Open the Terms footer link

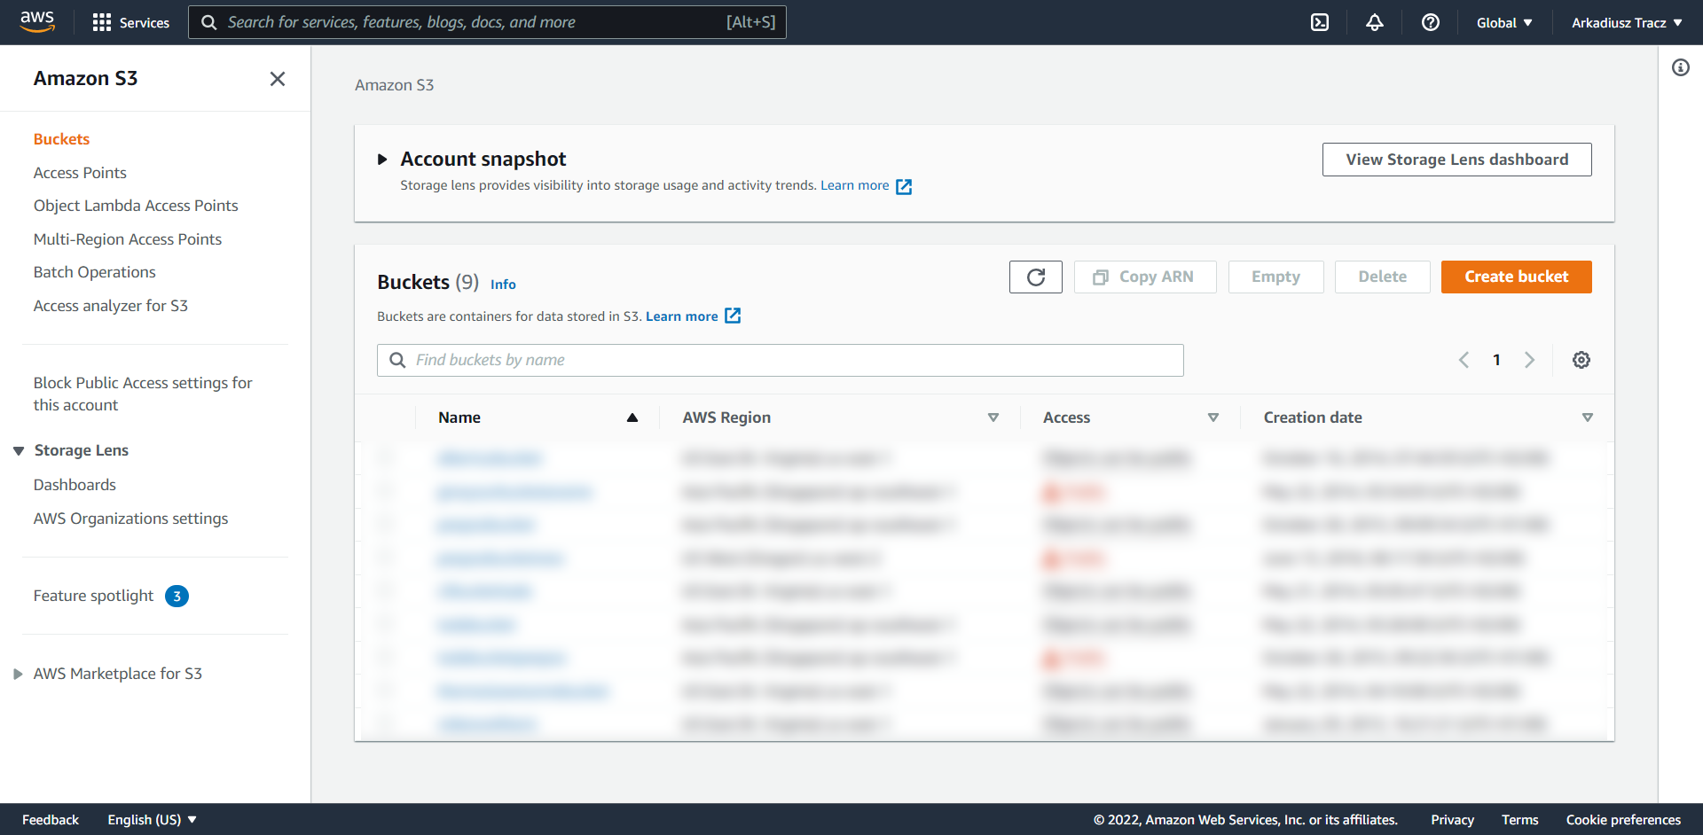(x=1519, y=820)
